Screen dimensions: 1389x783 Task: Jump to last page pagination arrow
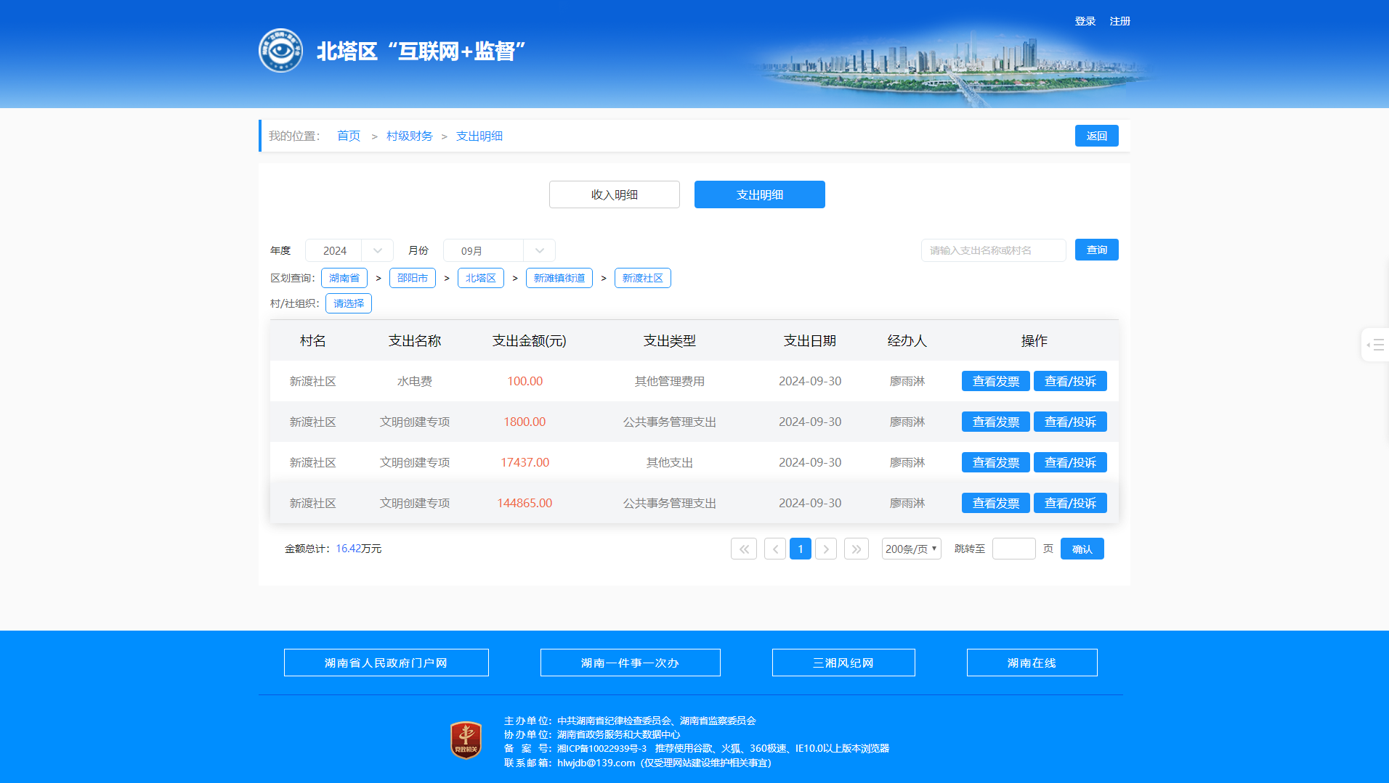856,549
